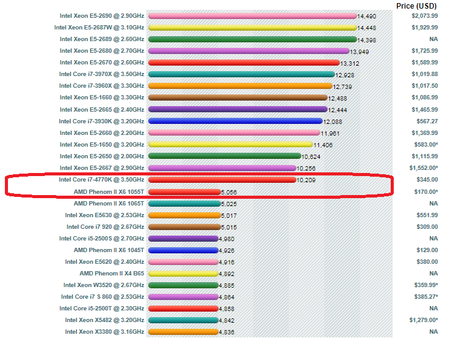Click the score value 4,836

pyautogui.click(x=227, y=332)
